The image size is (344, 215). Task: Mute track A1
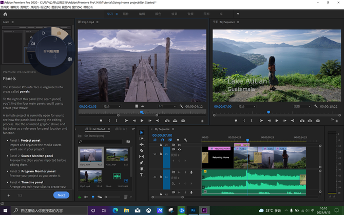click(x=179, y=172)
